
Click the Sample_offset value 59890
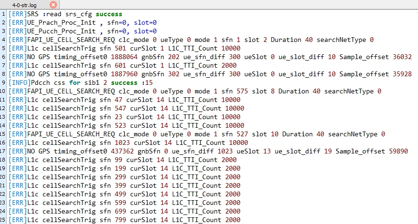(398, 151)
